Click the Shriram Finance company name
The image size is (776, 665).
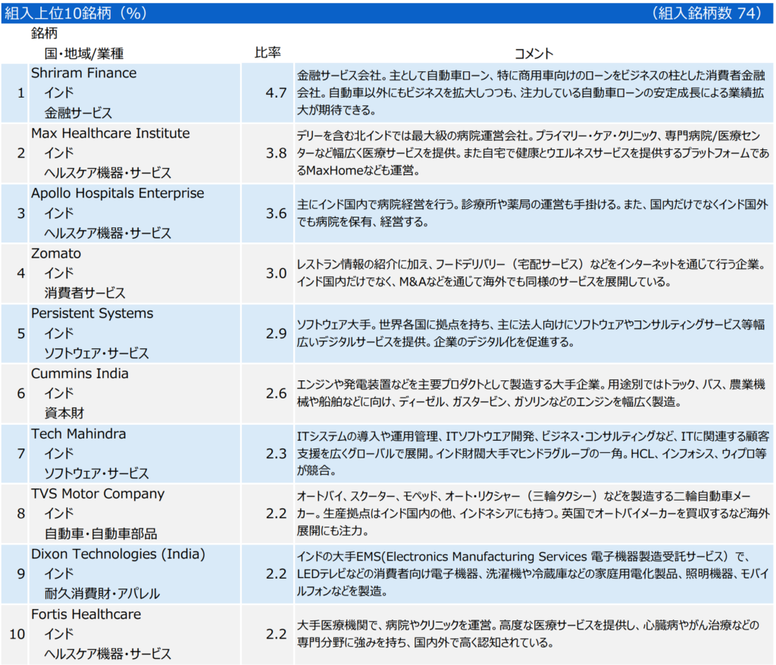coord(83,73)
